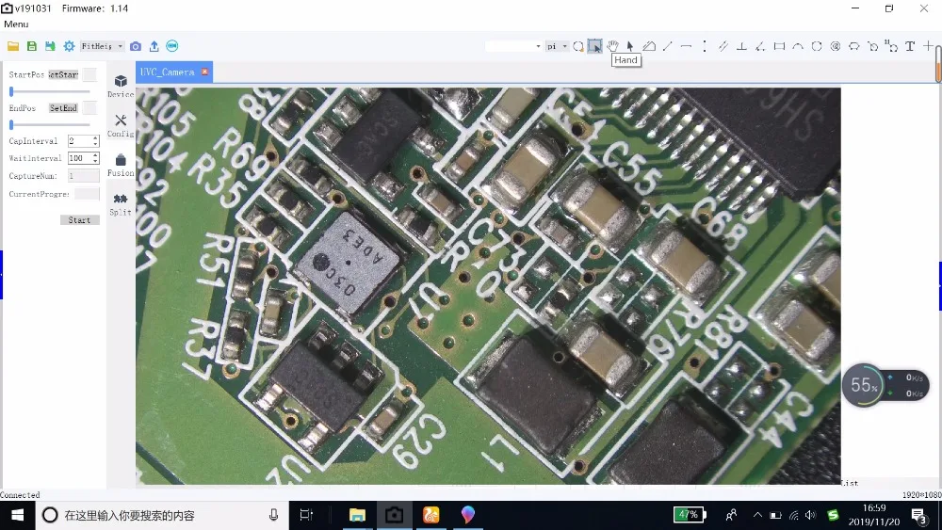
Task: Open the Config side panel
Action: pos(121,125)
